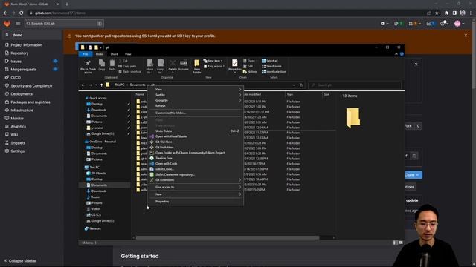Click the Explorer back navigation arrow
Image resolution: width=476 pixels, height=267 pixels.
pos(83,85)
